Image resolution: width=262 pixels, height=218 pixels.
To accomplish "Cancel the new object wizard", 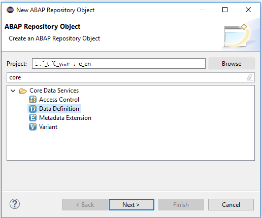I will (231, 204).
